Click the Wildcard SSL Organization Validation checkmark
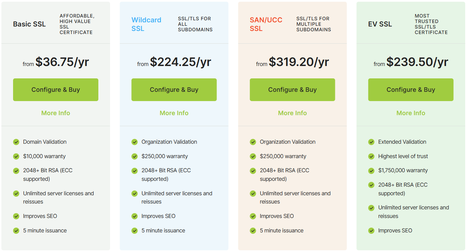Image resolution: width=467 pixels, height=252 pixels. (x=134, y=142)
